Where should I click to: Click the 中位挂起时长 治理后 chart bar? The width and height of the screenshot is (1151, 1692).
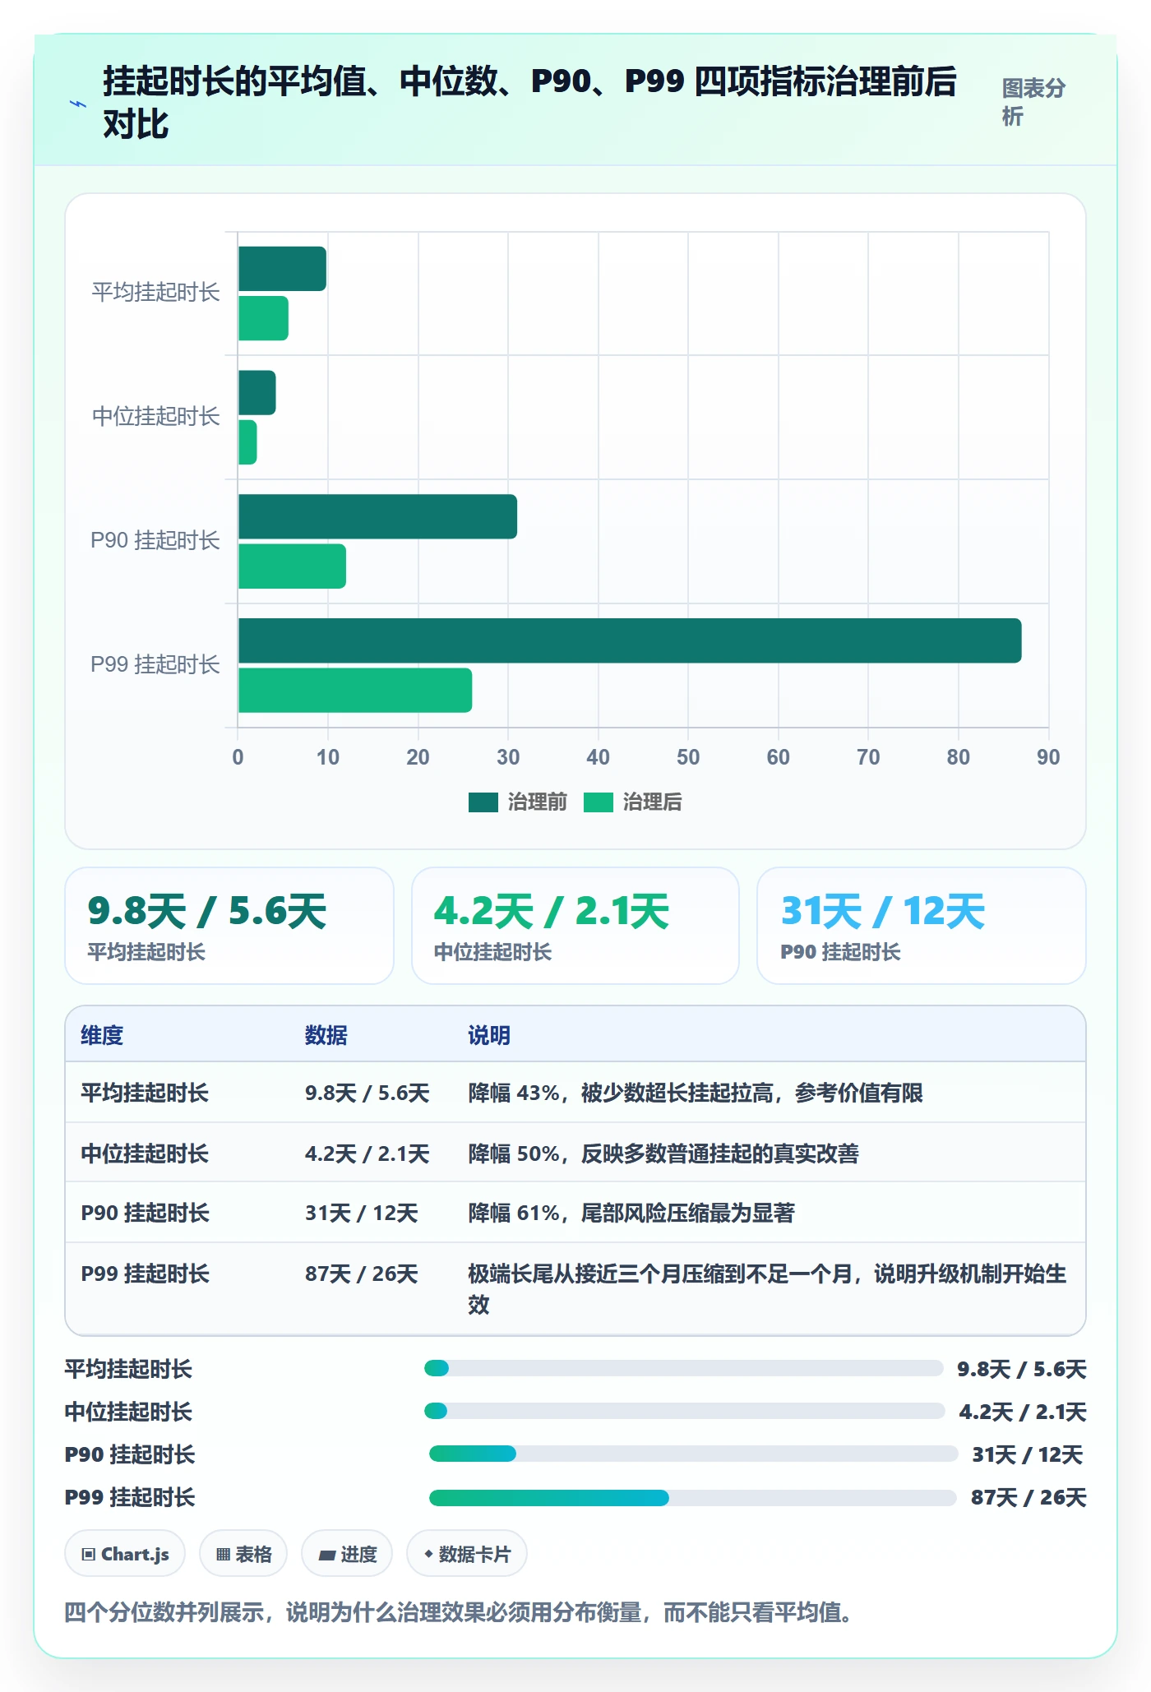247,442
